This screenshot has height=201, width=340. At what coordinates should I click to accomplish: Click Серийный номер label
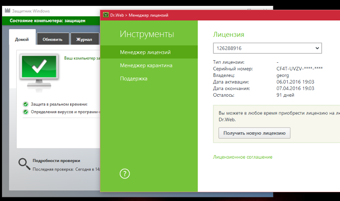point(232,69)
